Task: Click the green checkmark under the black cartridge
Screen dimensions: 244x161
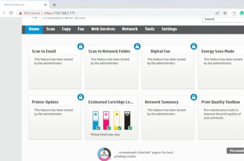Action: coord(130,128)
